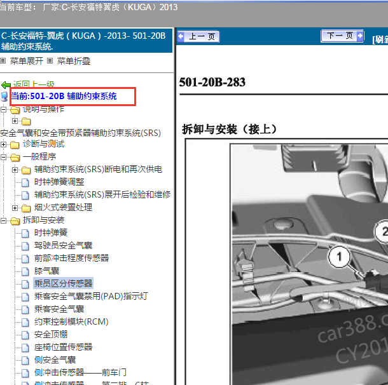Click folder icon of 诊断与测试
The height and width of the screenshot is (385, 388).
[x=15, y=145]
